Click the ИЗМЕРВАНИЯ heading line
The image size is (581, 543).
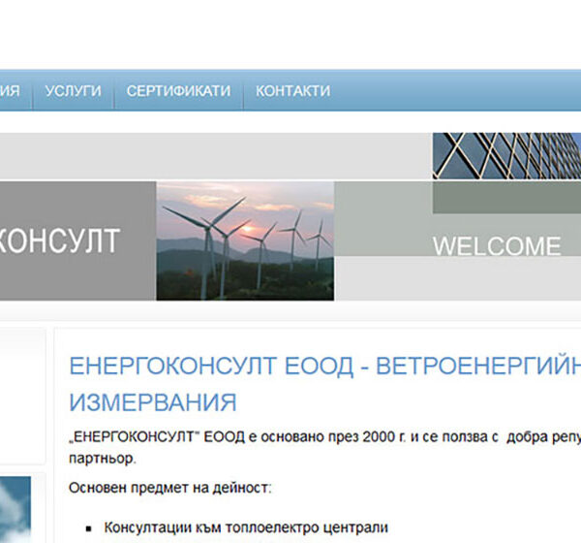[152, 401]
